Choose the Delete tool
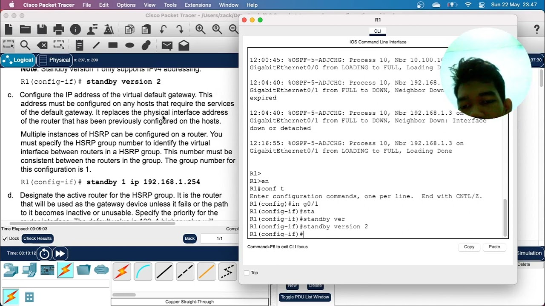The width and height of the screenshot is (545, 306). click(x=42, y=45)
